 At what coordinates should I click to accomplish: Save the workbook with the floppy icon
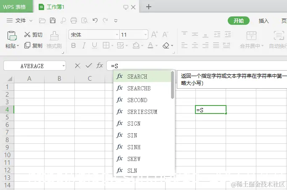53,21
